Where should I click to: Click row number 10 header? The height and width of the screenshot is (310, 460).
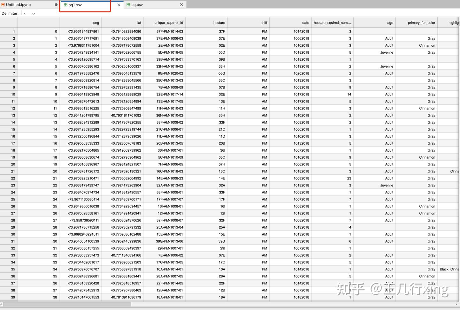[x=13, y=94]
